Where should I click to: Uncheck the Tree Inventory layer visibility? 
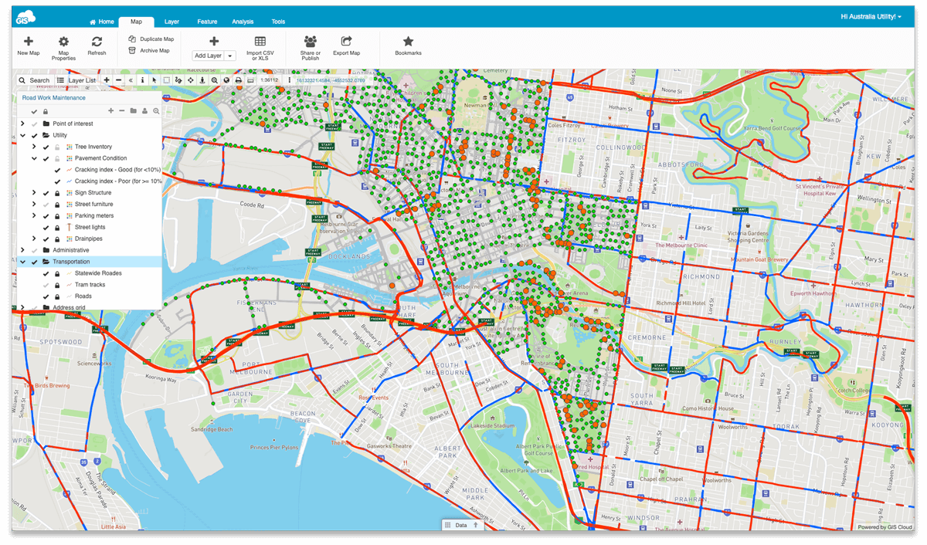(46, 147)
